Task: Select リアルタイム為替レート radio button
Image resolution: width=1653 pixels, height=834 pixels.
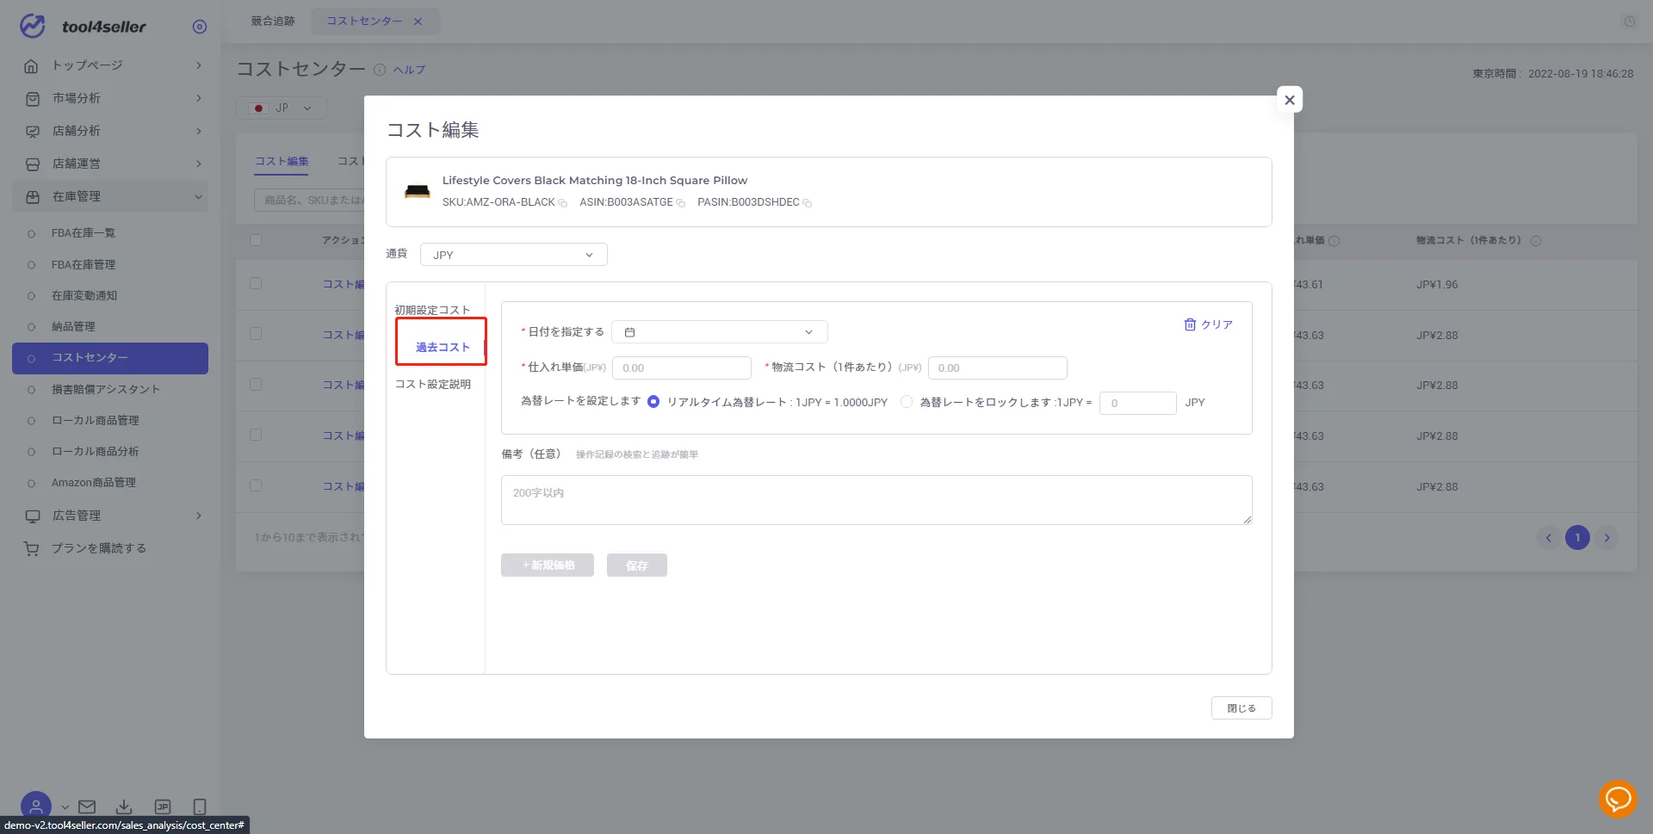Action: pyautogui.click(x=653, y=402)
